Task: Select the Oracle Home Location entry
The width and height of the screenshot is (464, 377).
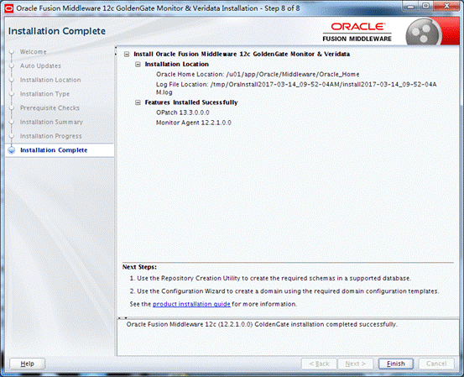Action: (x=258, y=75)
